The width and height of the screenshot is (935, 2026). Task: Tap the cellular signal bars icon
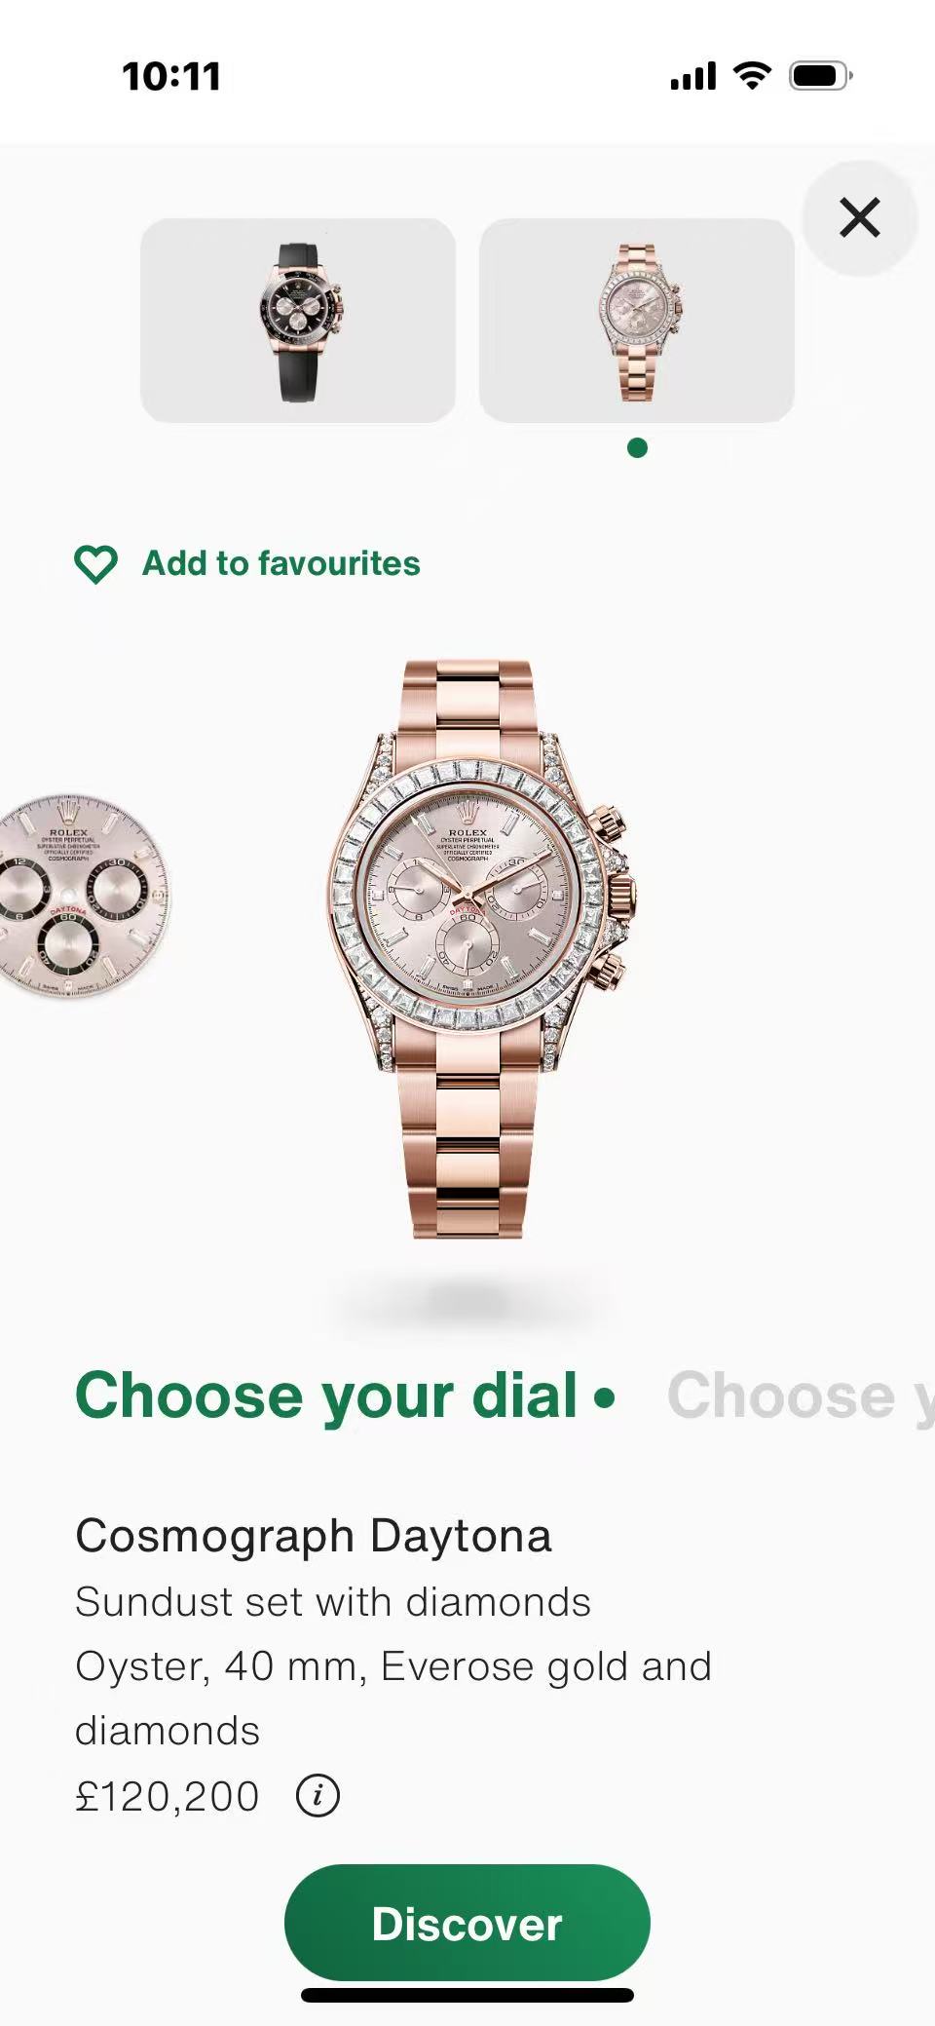pyautogui.click(x=693, y=76)
